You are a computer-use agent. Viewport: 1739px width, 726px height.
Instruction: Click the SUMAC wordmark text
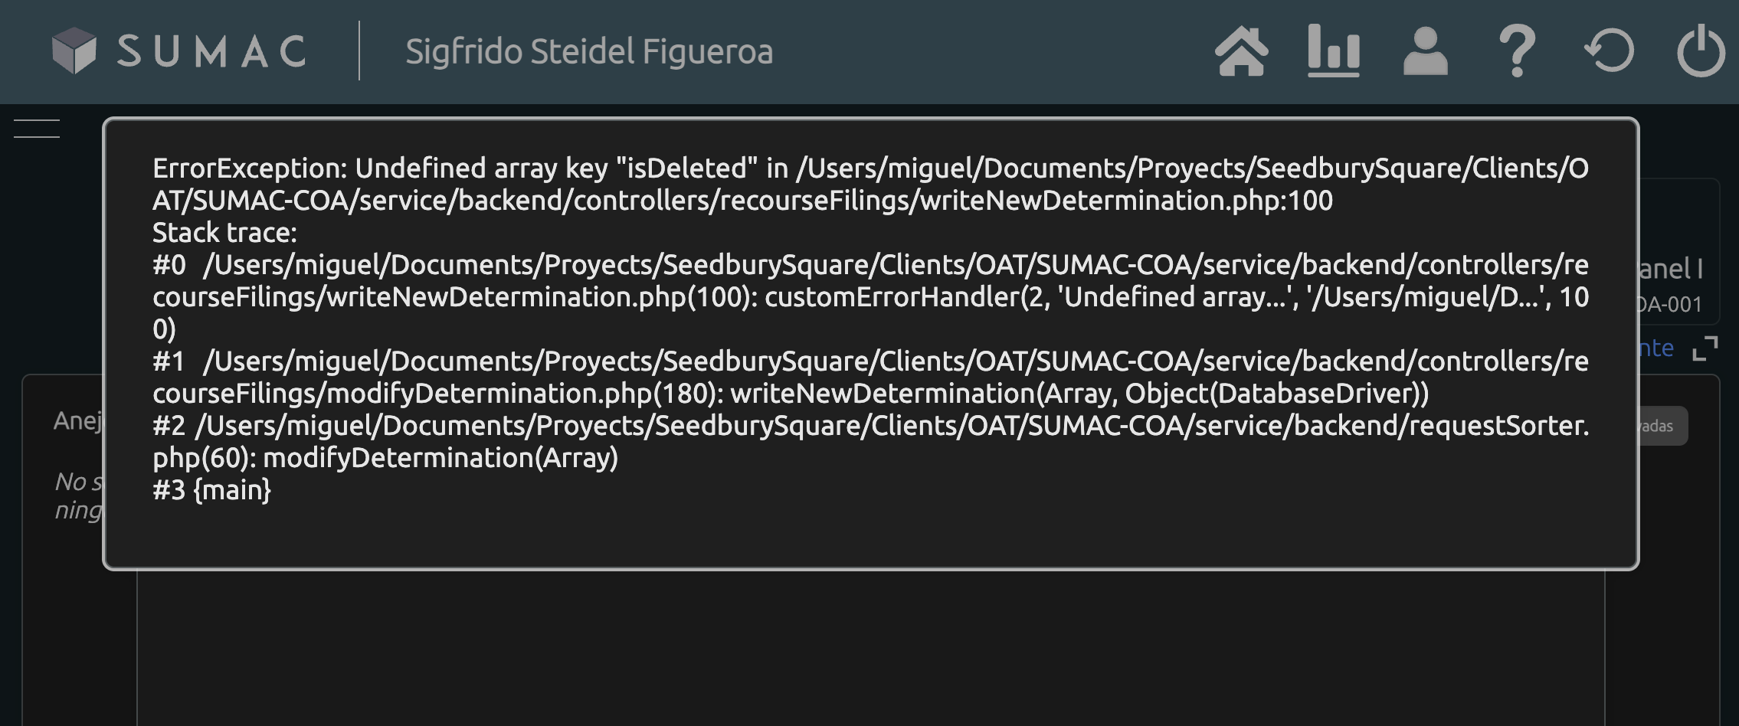point(211,51)
